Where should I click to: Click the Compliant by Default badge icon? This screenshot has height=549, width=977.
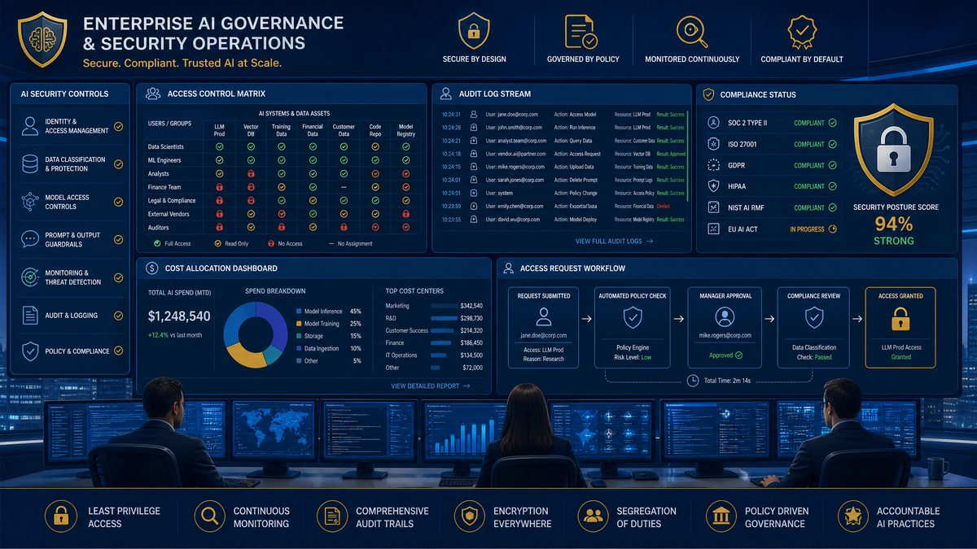pos(802,31)
